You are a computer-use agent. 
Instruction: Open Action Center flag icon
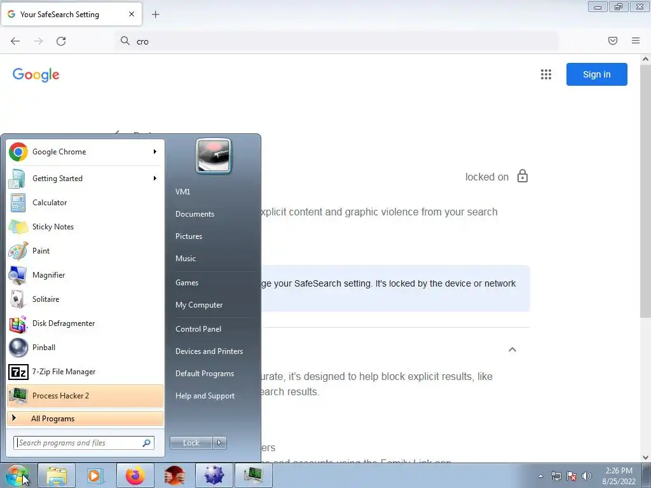pos(572,476)
